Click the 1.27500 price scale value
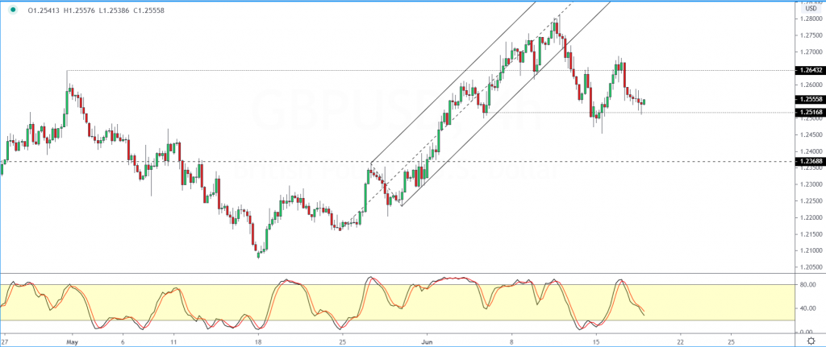826x347 pixels. (811, 35)
